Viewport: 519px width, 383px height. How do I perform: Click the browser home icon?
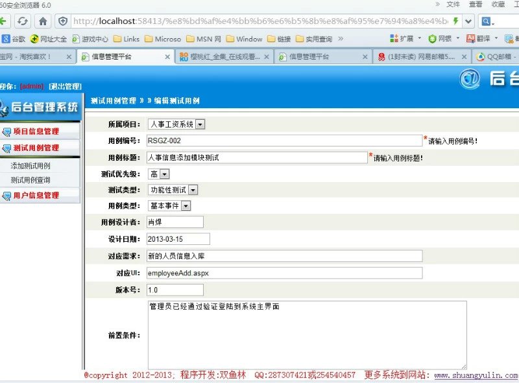click(x=43, y=21)
